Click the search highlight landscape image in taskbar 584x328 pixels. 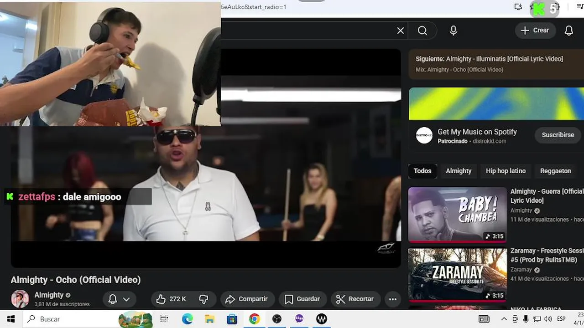coord(136,320)
